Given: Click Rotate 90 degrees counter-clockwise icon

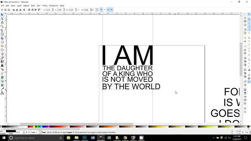Looking at the screenshot, I should coord(14,10).
